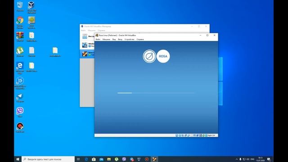Open Вид menu in Rosa Linux VM window
Viewport: 288px width, 162px height.
[x=114, y=39]
